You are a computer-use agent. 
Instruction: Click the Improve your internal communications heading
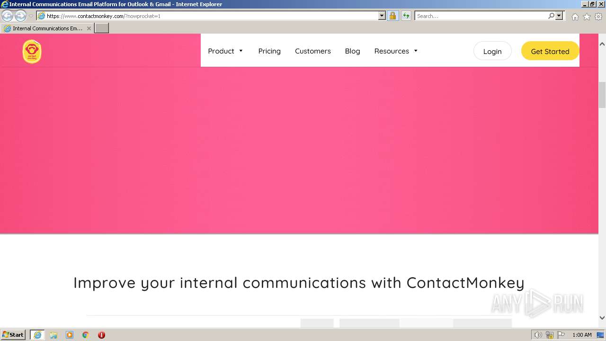click(299, 283)
